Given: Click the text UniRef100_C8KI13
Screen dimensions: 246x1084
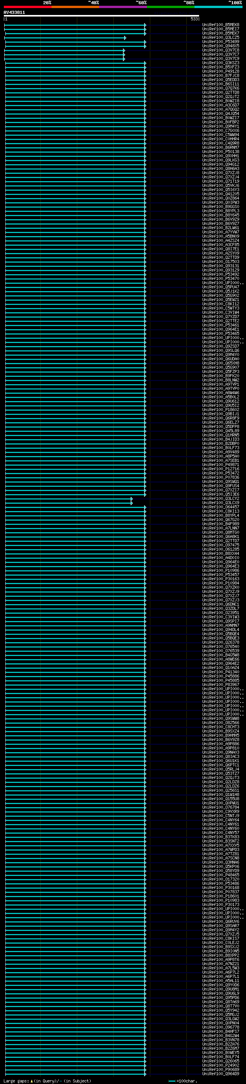Looking at the screenshot, I should 220,511.
